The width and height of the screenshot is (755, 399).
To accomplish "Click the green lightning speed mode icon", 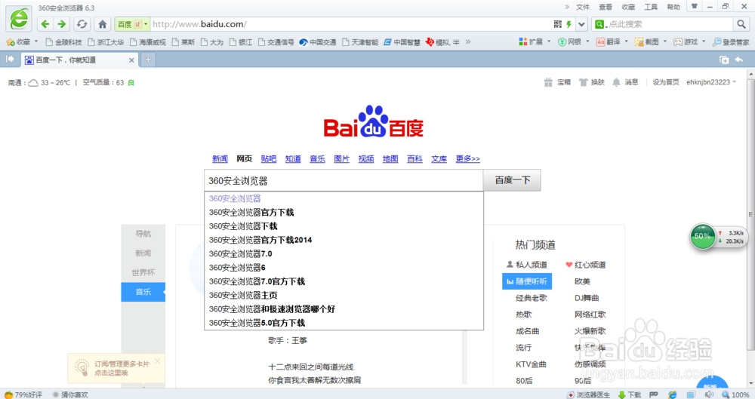I will (569, 24).
